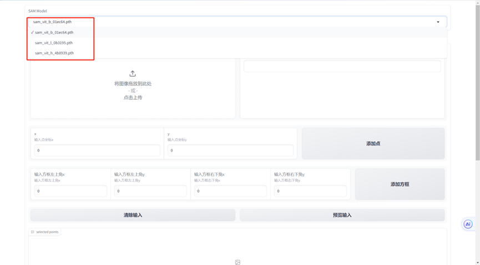Viewport: 480px width, 265px height.
Task: Click the 添加点 button
Action: point(373,144)
